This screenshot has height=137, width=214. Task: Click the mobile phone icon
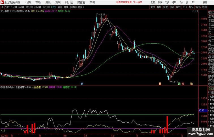coord(187,2)
